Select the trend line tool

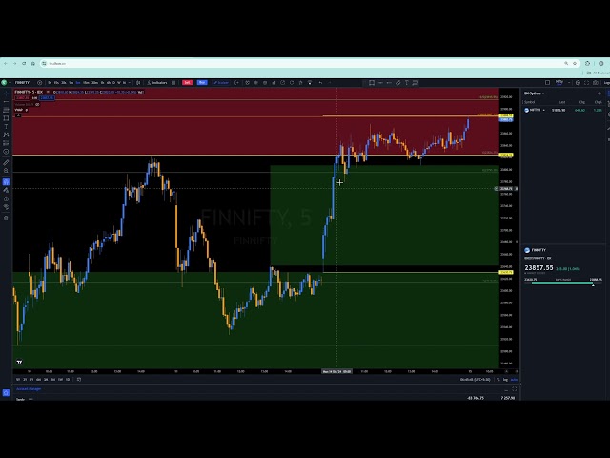tap(6, 102)
